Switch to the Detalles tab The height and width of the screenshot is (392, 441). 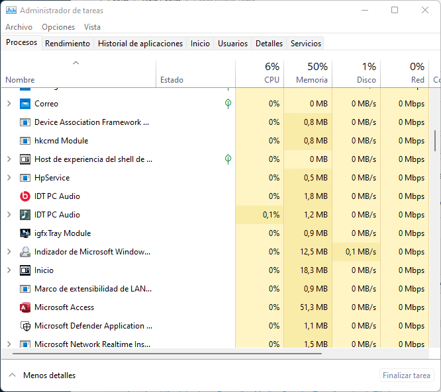(269, 44)
